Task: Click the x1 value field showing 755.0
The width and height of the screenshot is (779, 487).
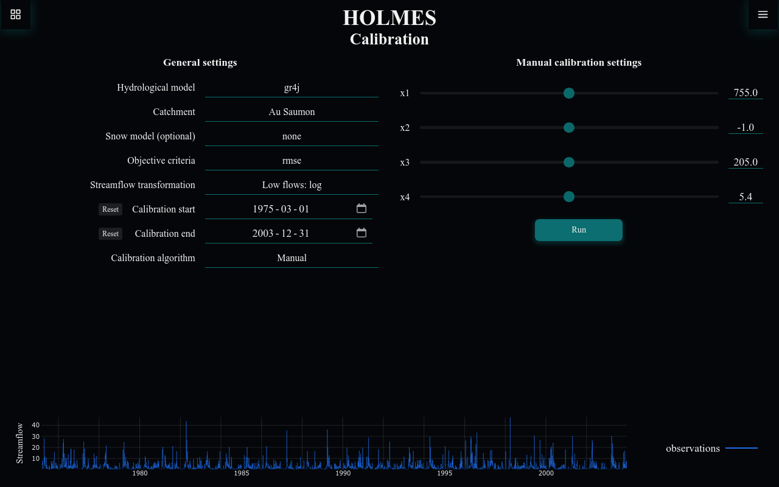Action: pyautogui.click(x=745, y=93)
